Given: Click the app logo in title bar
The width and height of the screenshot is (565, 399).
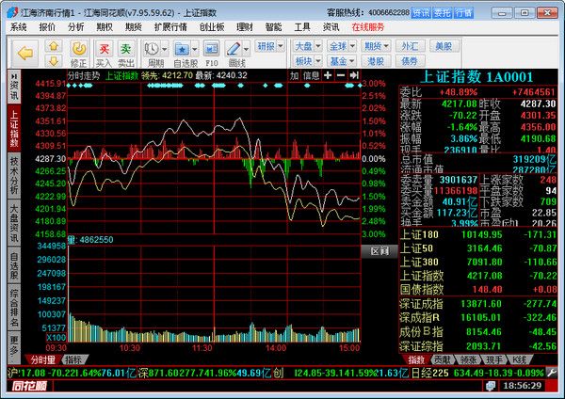Looking at the screenshot, I should [x=12, y=12].
